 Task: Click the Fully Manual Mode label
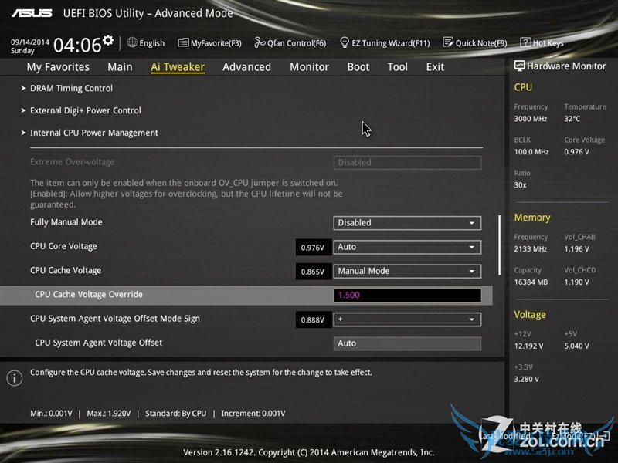point(66,222)
